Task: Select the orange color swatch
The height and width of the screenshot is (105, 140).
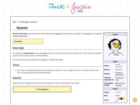Action: click(119, 99)
